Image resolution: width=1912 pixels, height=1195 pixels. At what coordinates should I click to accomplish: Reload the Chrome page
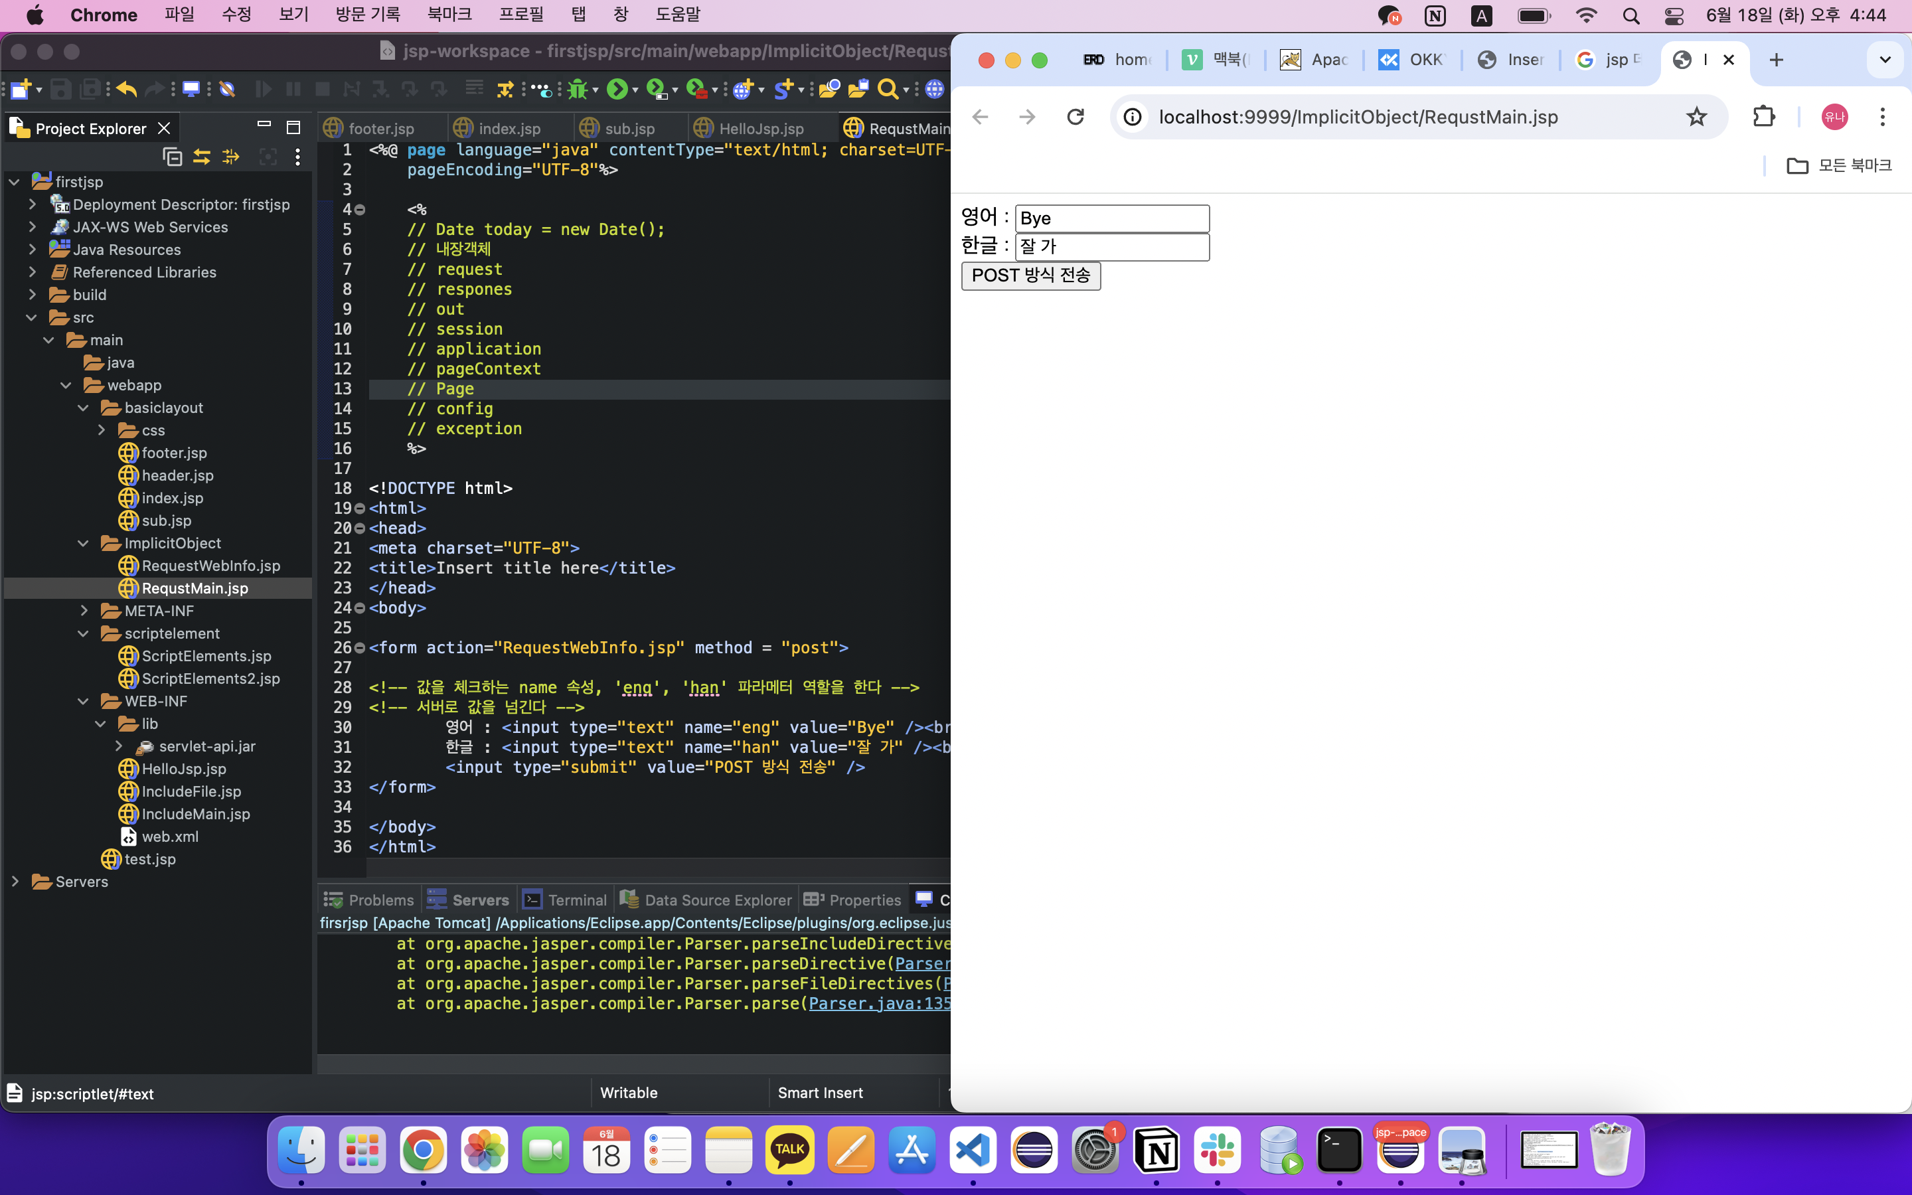1075,118
